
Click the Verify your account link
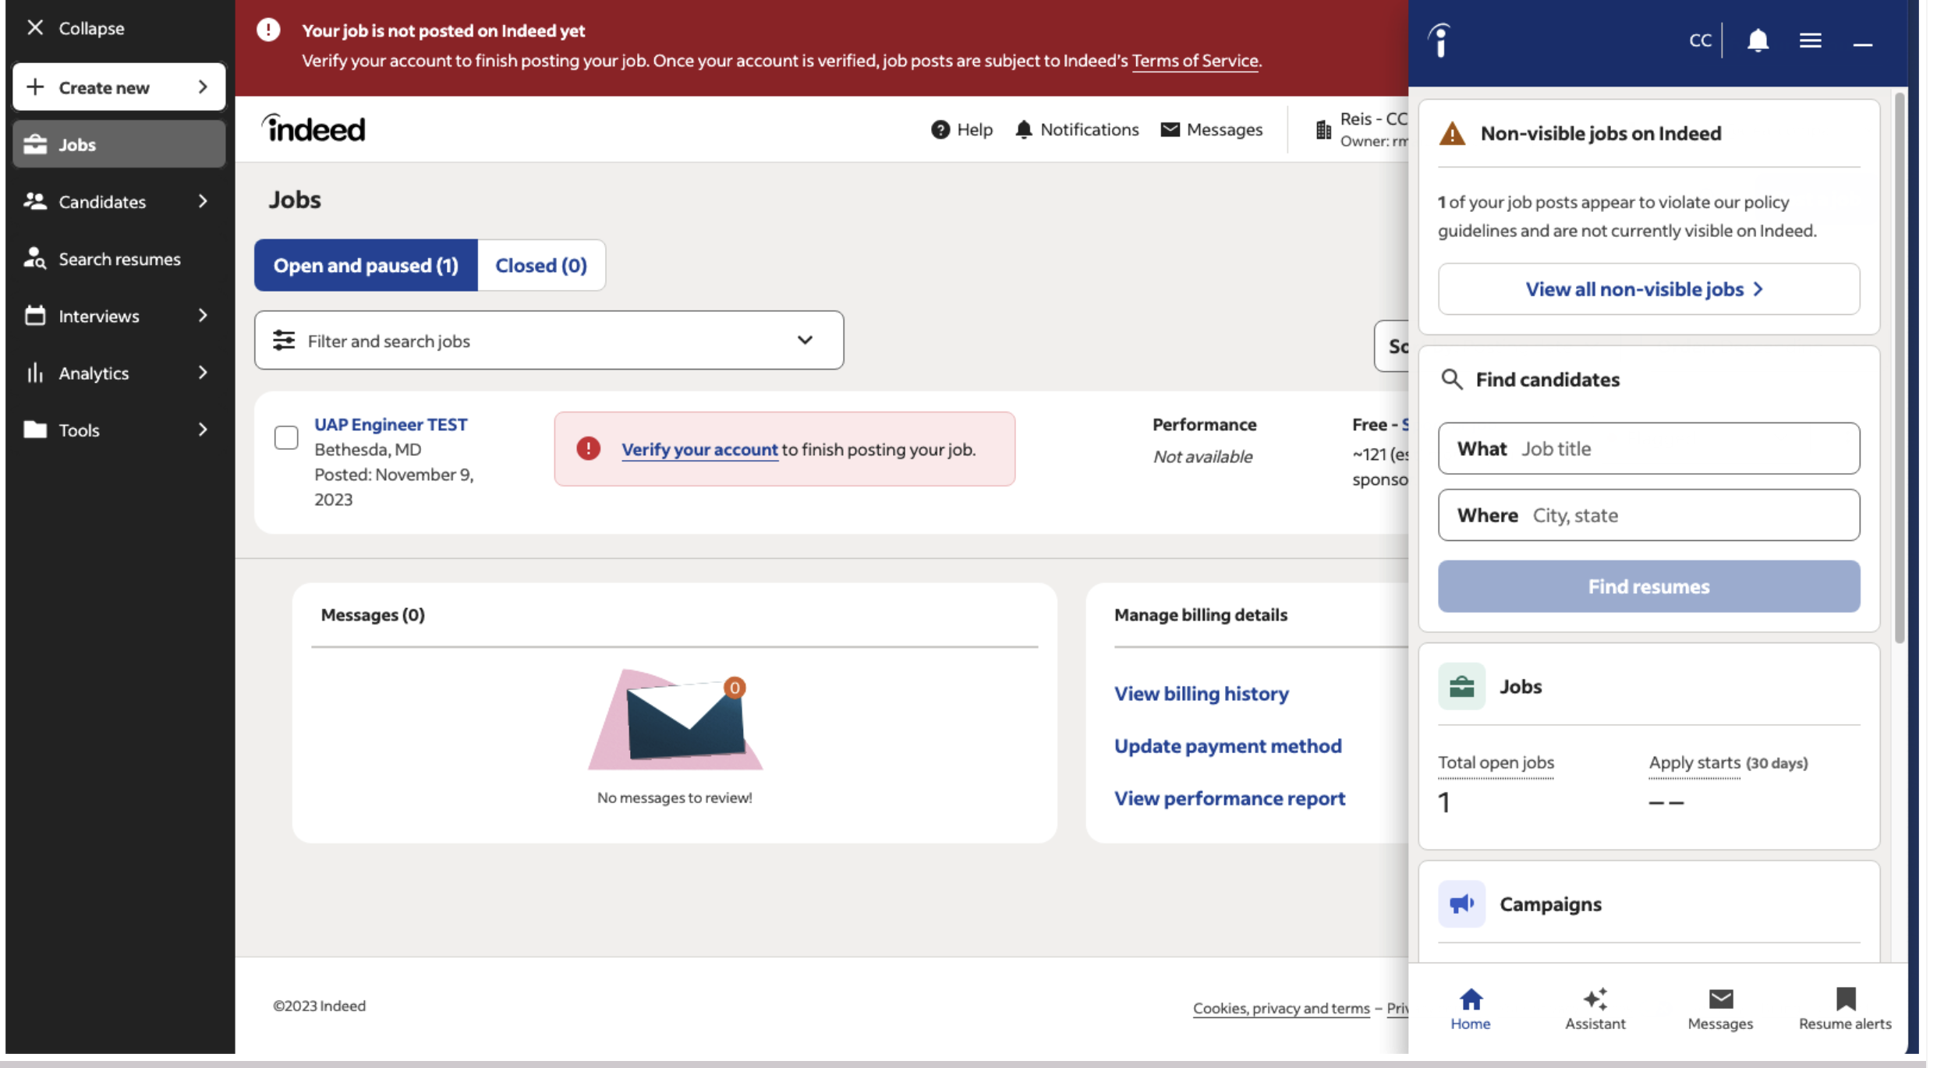699,450
